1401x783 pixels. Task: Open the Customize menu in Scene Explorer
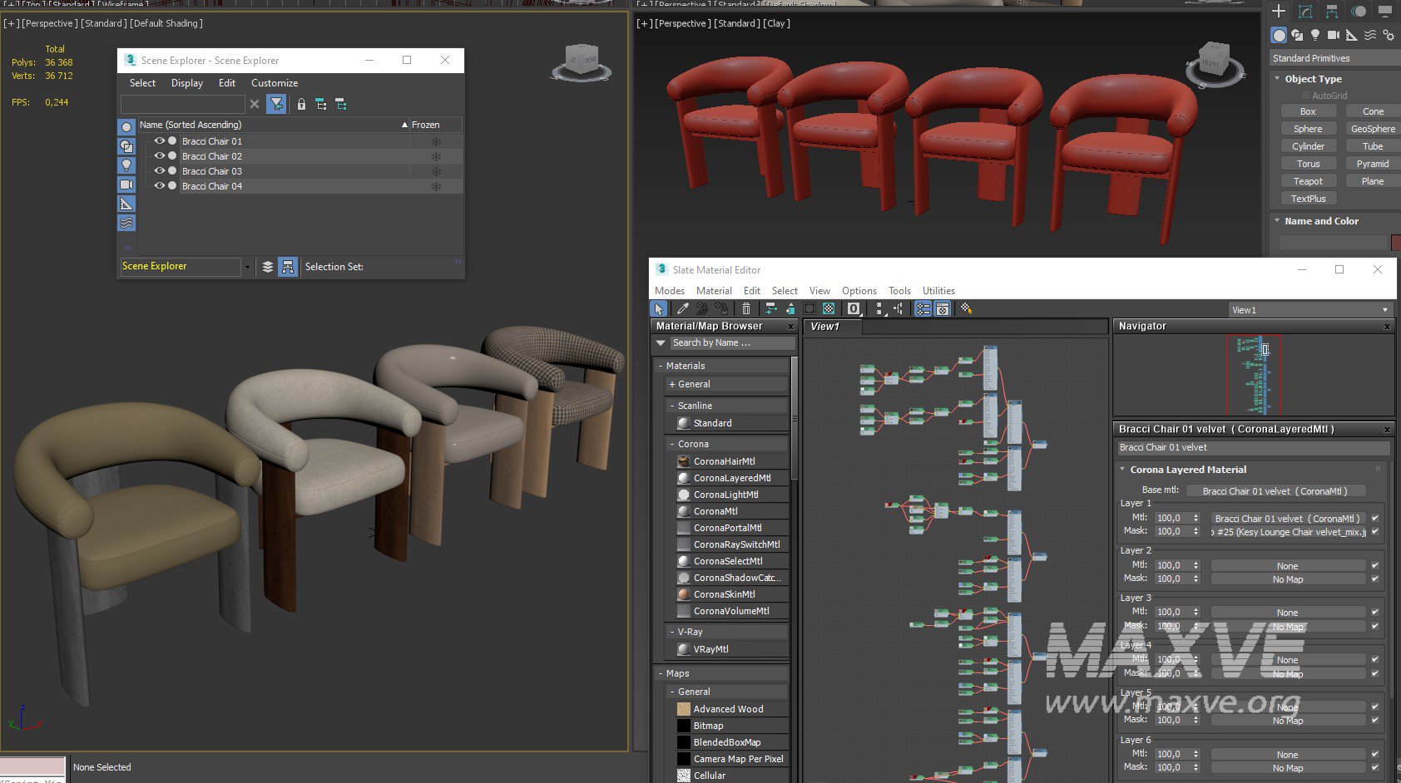coord(274,83)
